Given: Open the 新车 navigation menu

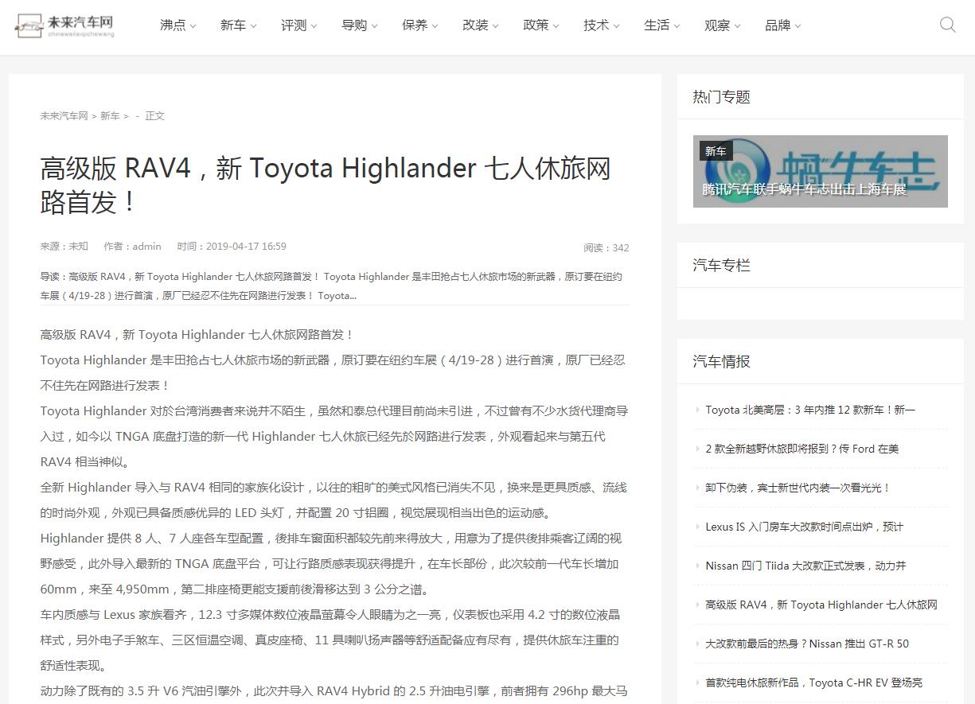Looking at the screenshot, I should pos(239,25).
